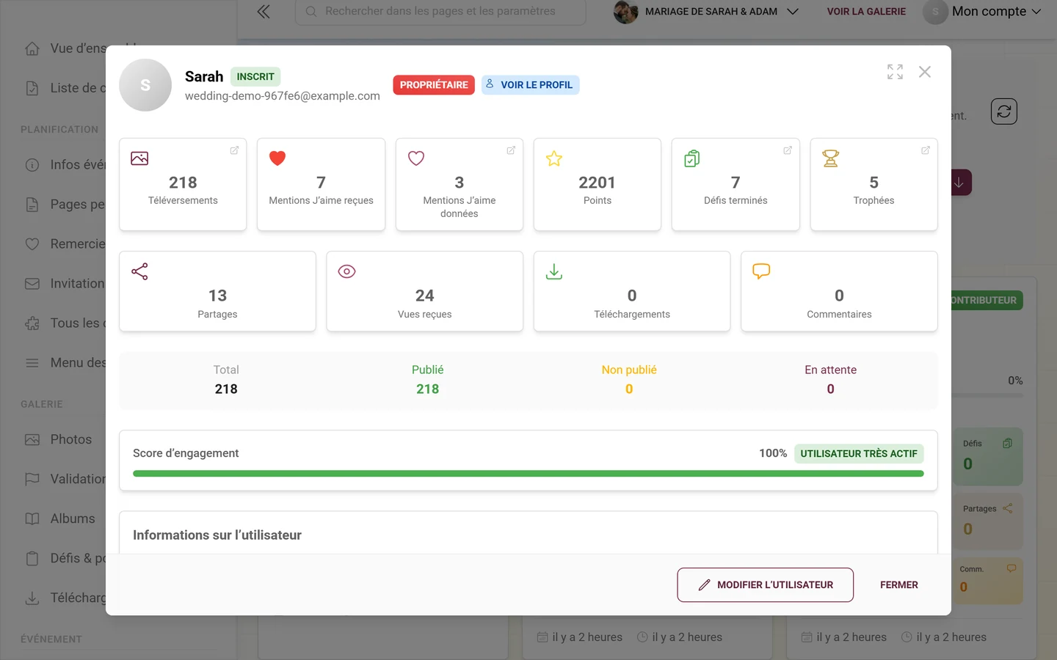This screenshot has height=660, width=1057.
Task: Click the fullscreen expand icon in dialog
Action: pyautogui.click(x=895, y=72)
